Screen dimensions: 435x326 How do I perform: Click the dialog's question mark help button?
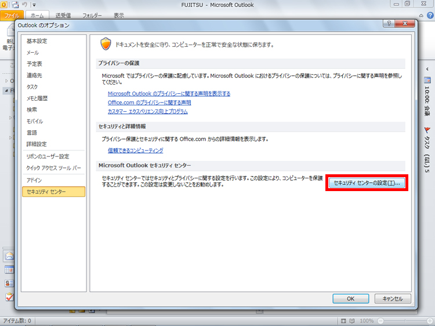pyautogui.click(x=389, y=24)
